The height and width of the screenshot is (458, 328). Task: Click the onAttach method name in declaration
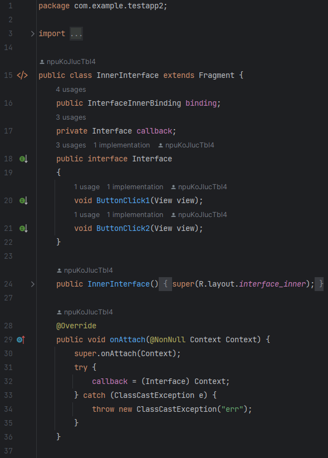128,339
